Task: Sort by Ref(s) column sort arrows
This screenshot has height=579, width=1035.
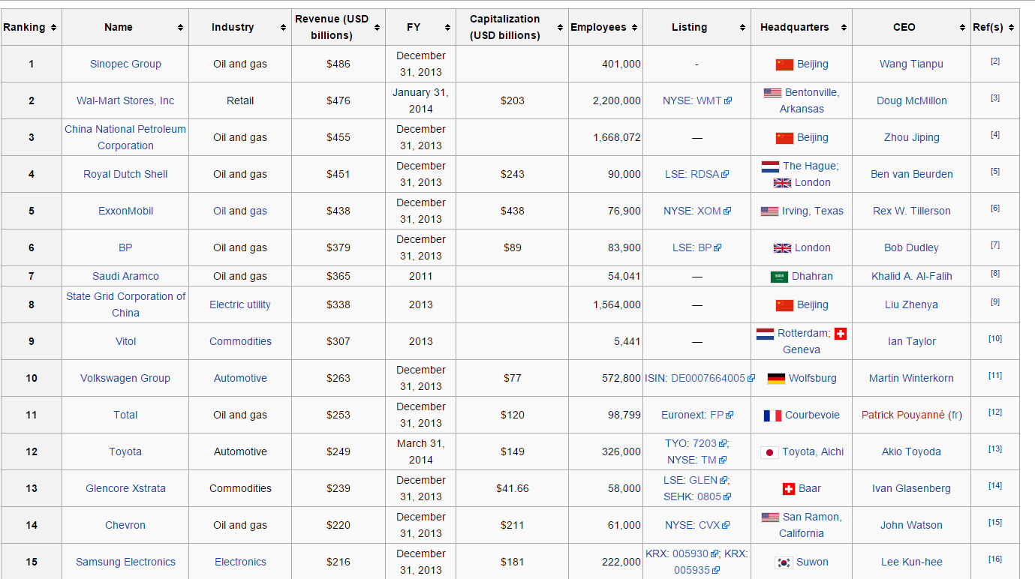Action: (x=1011, y=27)
